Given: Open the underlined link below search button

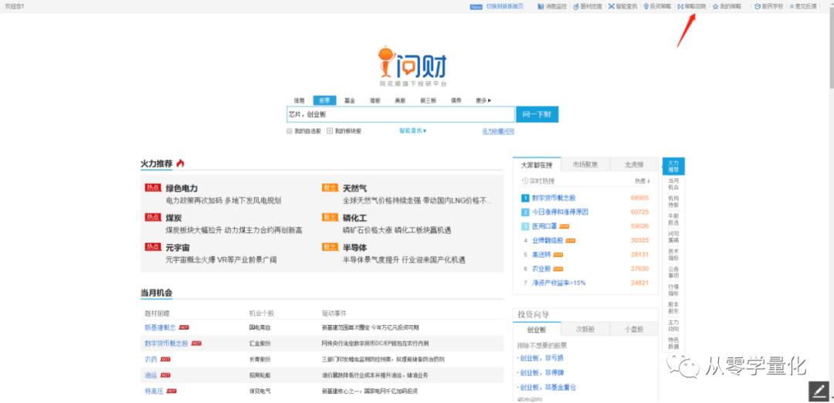Looking at the screenshot, I should pos(498,130).
